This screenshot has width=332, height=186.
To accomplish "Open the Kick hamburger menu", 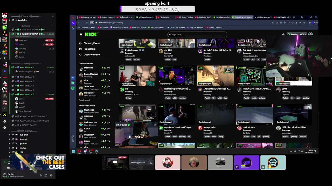I will point(81,34).
